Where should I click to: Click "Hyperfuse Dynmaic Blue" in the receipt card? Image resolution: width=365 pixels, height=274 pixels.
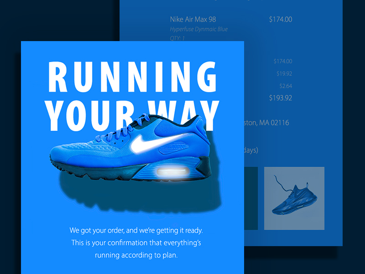click(x=199, y=29)
